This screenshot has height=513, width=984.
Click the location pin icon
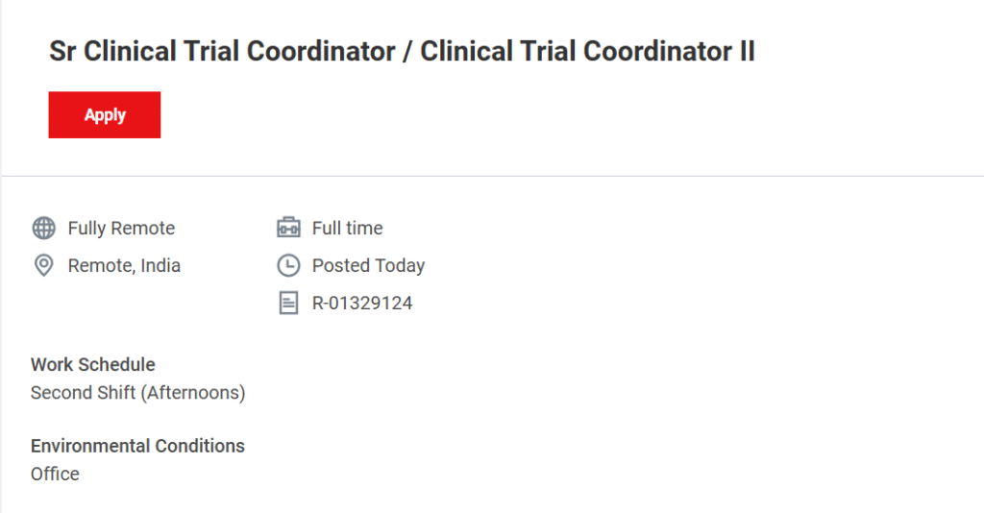pos(43,265)
